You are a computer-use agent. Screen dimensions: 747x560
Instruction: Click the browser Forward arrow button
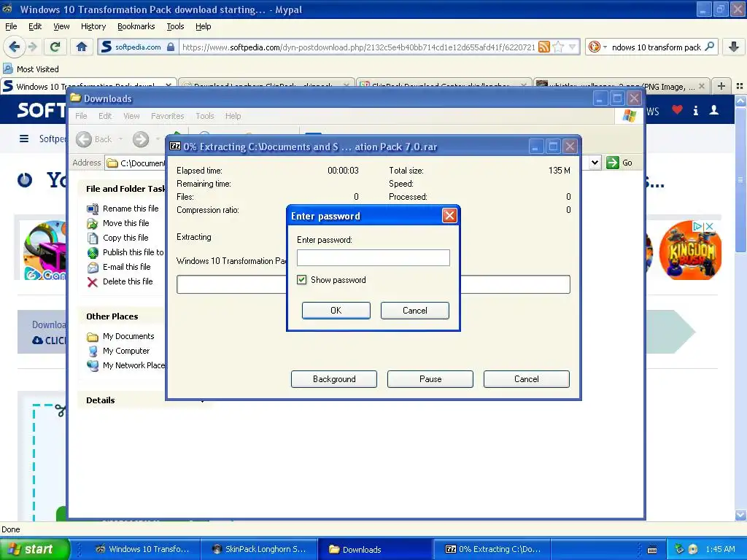(32, 47)
